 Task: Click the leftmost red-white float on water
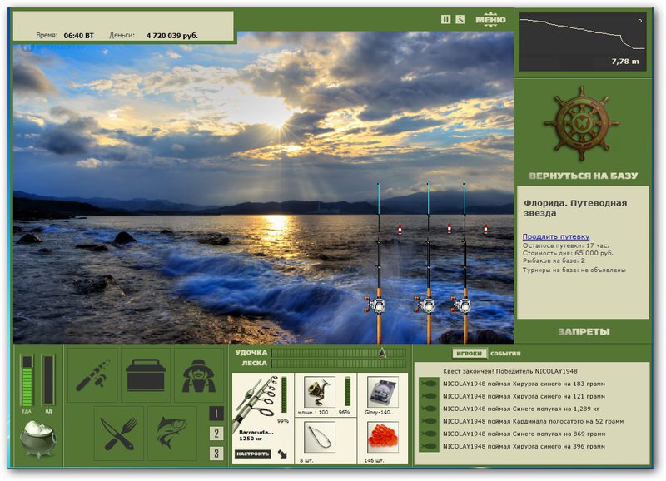pos(400,230)
